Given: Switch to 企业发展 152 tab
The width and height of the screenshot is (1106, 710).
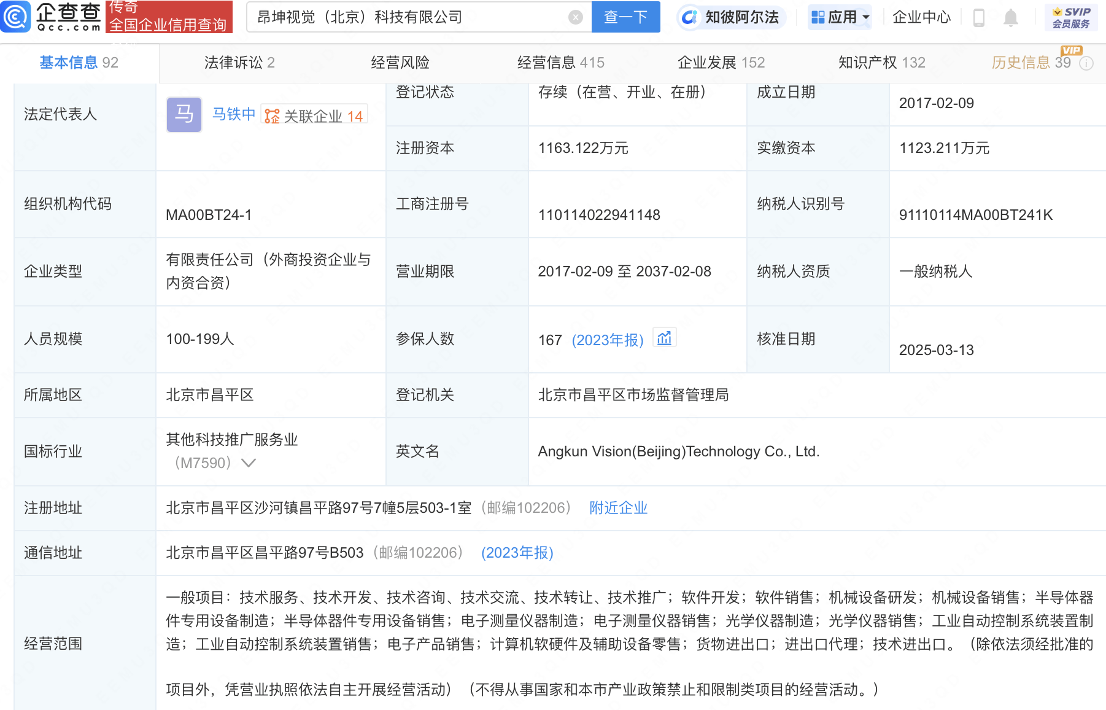Looking at the screenshot, I should click(721, 63).
